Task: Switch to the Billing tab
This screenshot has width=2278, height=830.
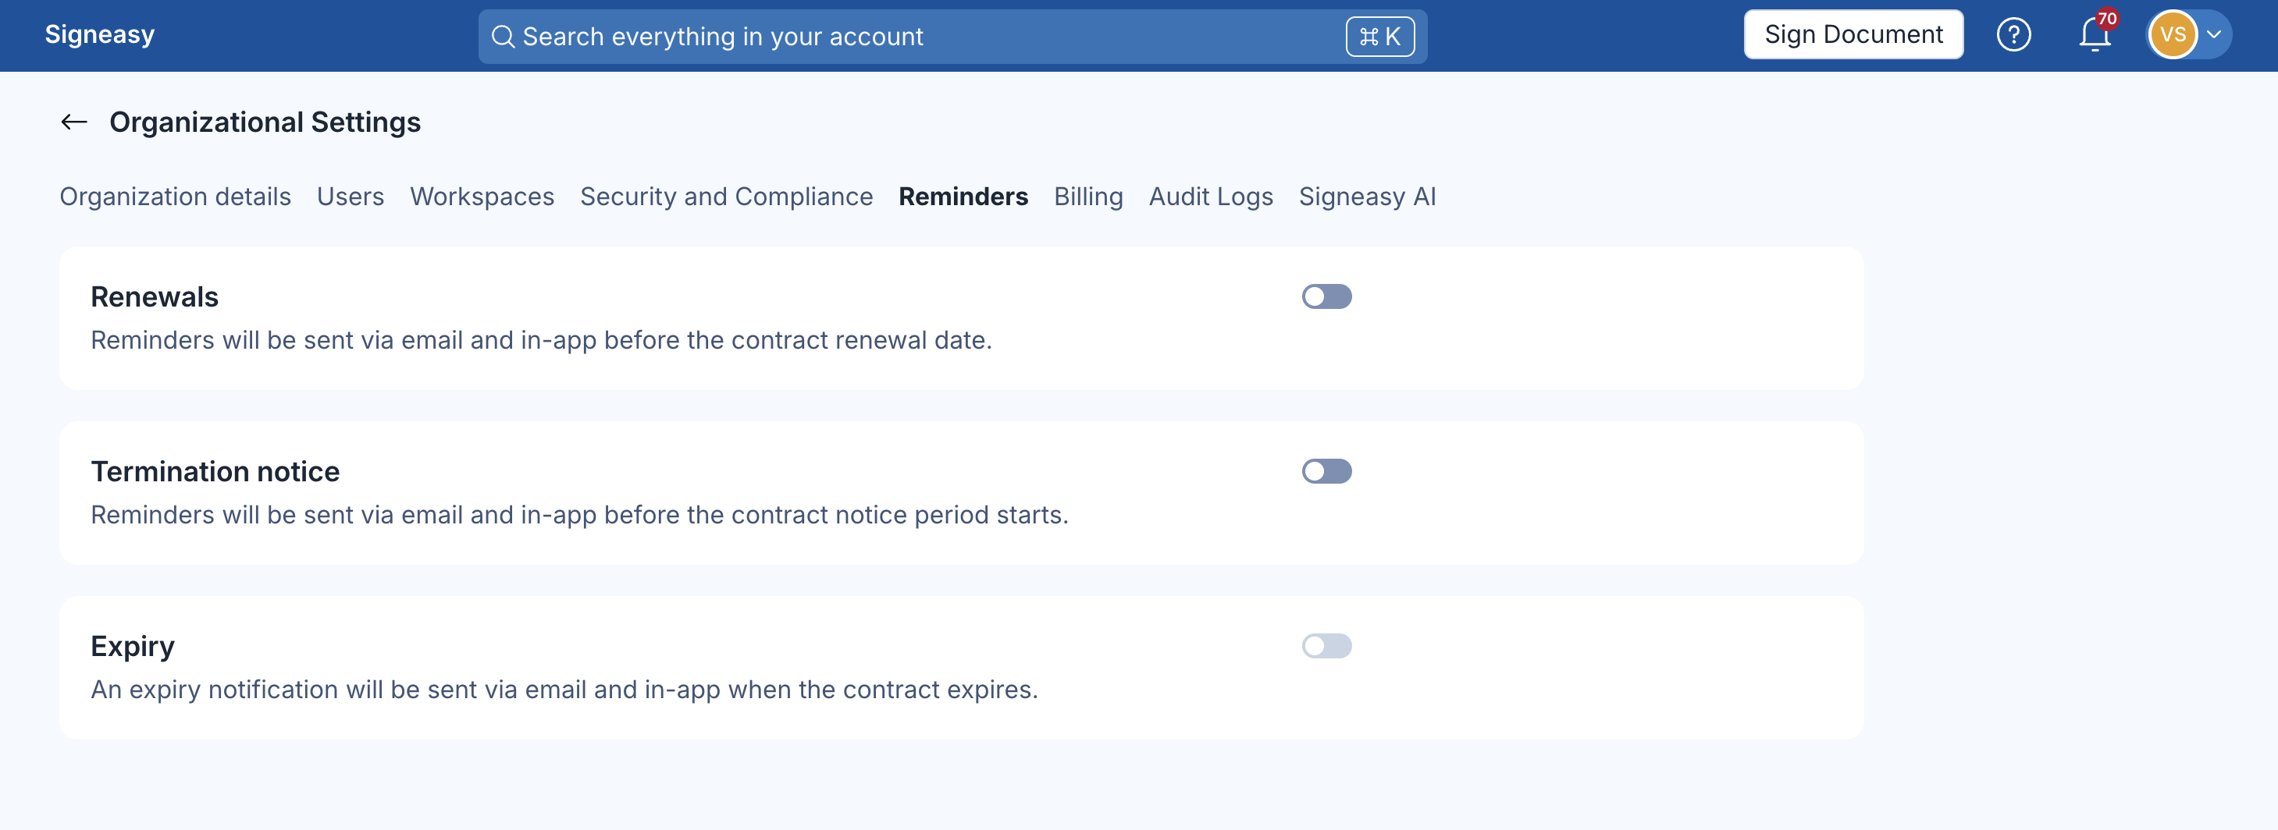Action: point(1087,197)
